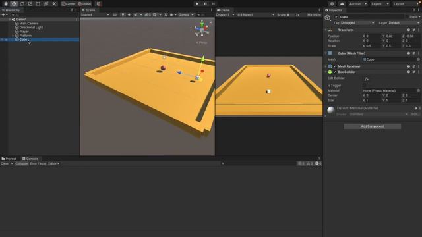This screenshot has width=422, height=237.
Task: Open the Shaded draw mode dropdown
Action: (x=95, y=14)
